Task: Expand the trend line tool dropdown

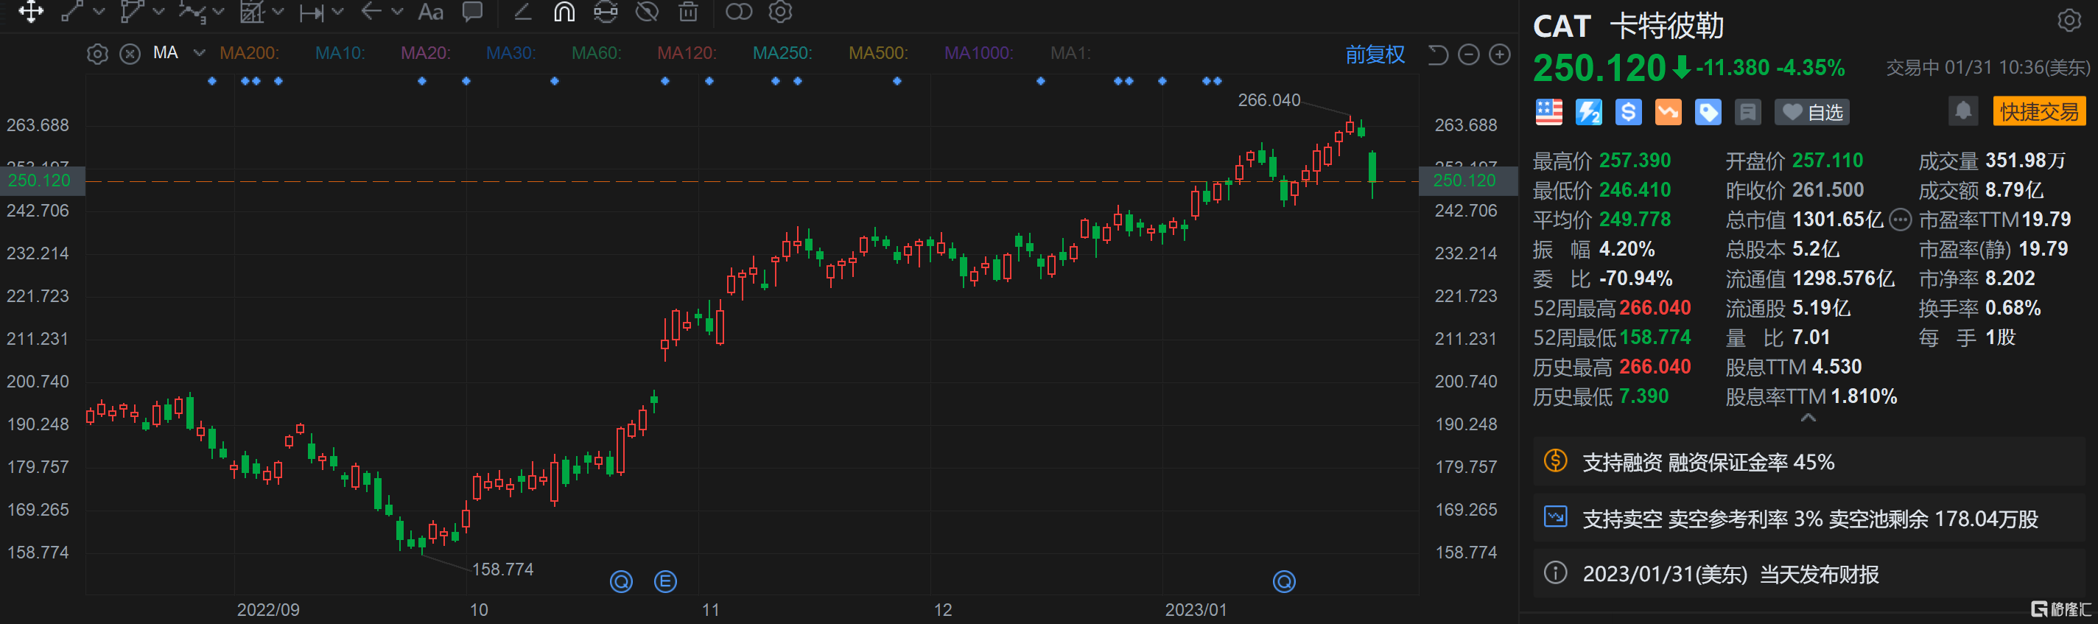Action: [99, 11]
